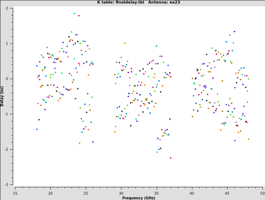Click the x-axis tick label '20'
Image resolution: width=265 pixels, height=200 pixels.
50,194
